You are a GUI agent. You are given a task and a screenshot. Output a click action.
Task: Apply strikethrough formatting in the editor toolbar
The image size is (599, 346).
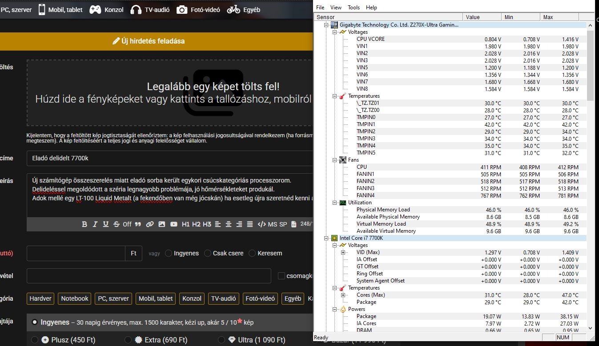117,224
